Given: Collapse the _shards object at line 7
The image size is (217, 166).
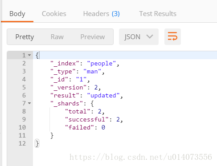Looking at the screenshot, I should [29, 103].
